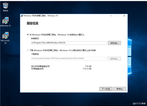Click the ADK installer title bar icon
Image resolution: width=147 pixels, height=106 pixels.
click(x=22, y=16)
